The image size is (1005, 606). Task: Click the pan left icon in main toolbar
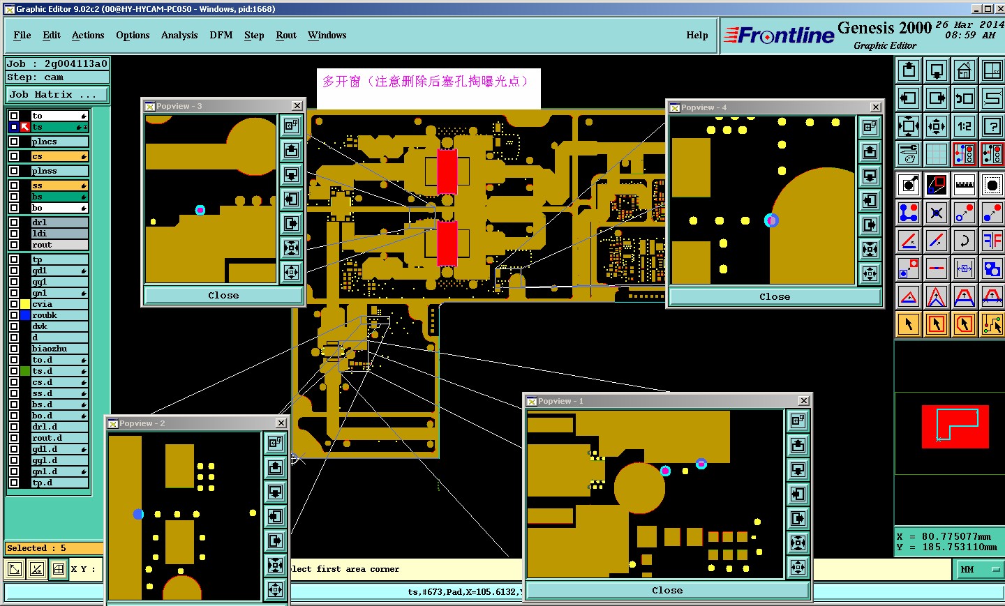pos(909,98)
